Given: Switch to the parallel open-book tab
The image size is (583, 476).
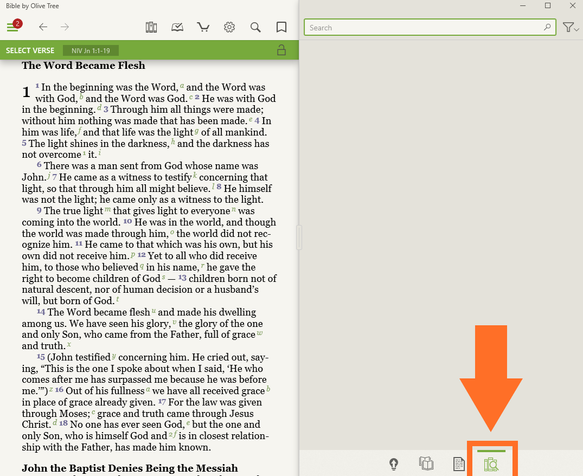Looking at the screenshot, I should tap(426, 464).
